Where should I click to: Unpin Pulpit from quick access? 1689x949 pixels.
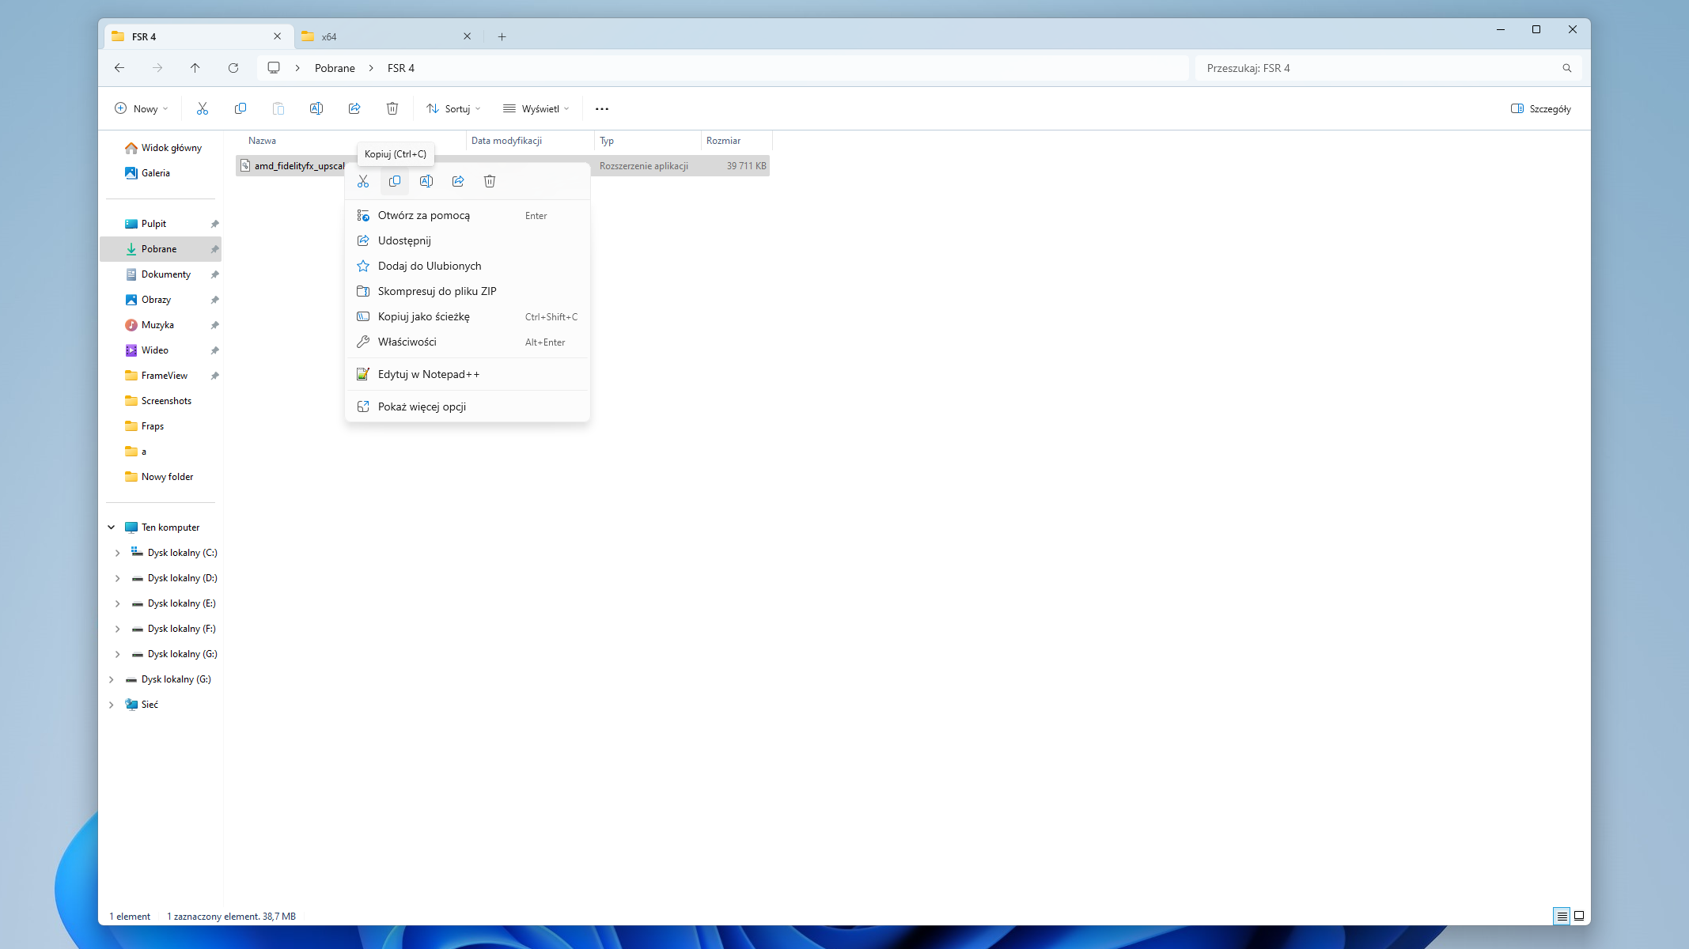tap(214, 224)
